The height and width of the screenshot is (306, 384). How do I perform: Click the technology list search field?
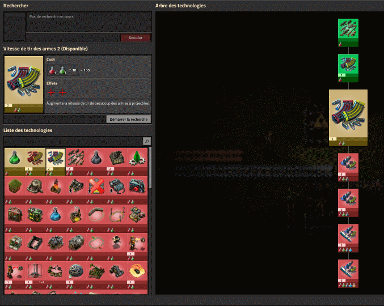point(73,141)
